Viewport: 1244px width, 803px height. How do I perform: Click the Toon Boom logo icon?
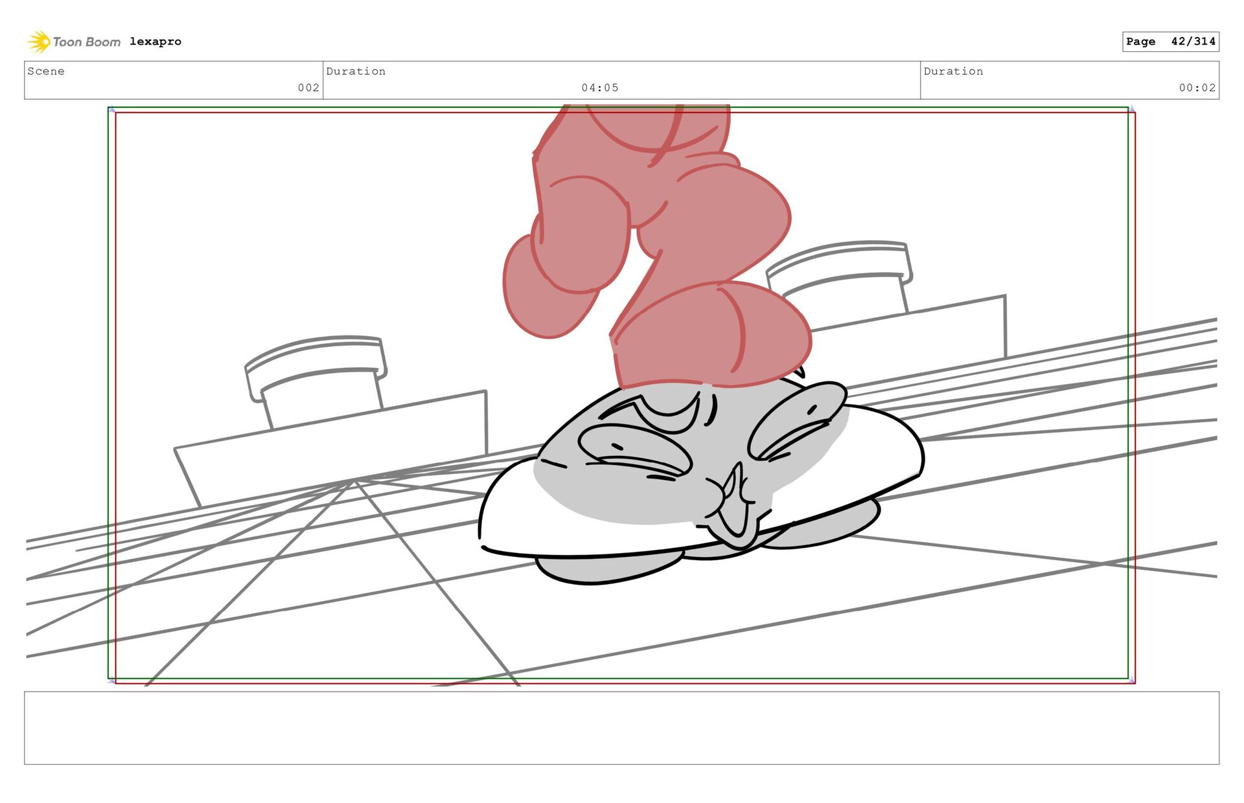coord(38,41)
